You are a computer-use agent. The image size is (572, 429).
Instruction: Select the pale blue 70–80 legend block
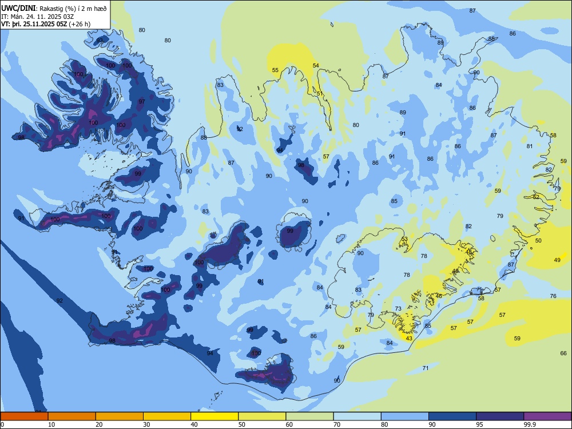point(357,416)
